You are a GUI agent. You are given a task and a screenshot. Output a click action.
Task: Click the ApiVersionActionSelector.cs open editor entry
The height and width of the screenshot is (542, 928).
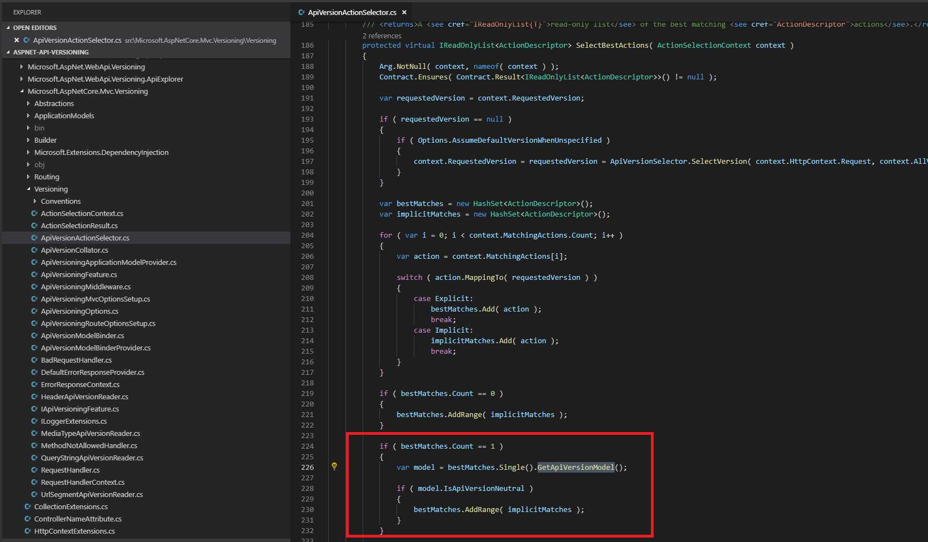click(x=147, y=40)
